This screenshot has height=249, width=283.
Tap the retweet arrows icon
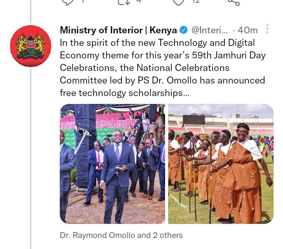coord(124,2)
